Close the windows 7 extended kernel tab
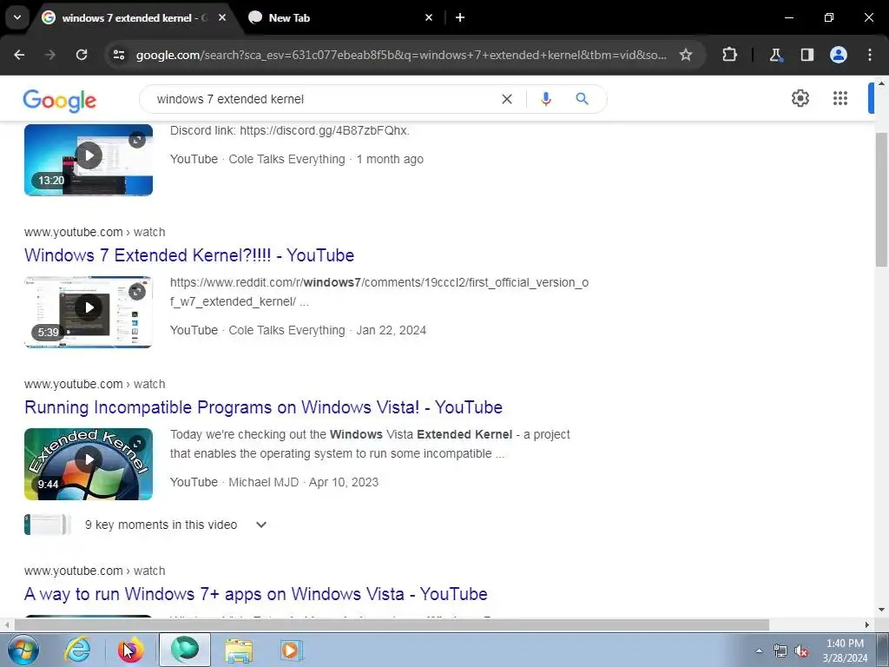The image size is (889, 667). tap(222, 17)
